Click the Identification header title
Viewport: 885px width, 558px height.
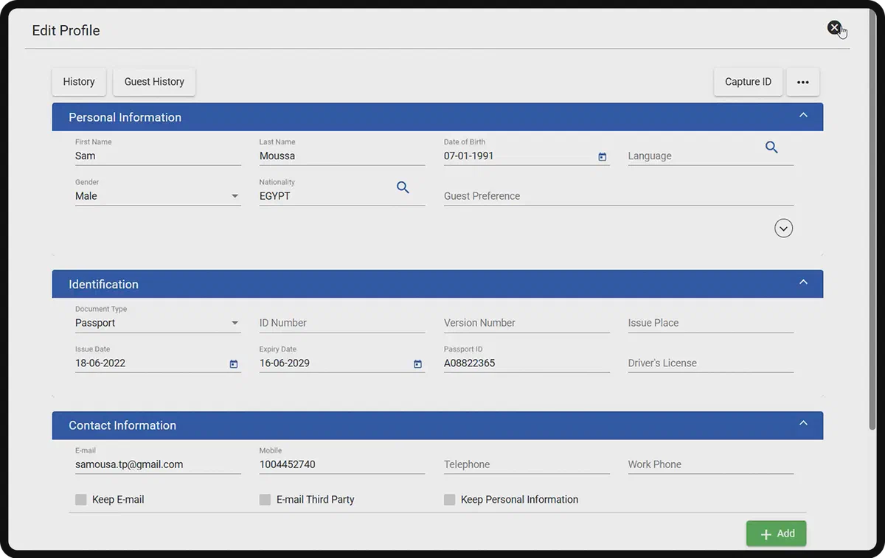click(103, 285)
